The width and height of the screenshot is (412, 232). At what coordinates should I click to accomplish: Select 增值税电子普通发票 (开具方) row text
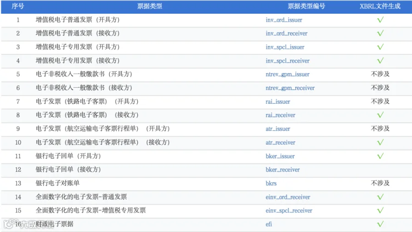pos(77,20)
